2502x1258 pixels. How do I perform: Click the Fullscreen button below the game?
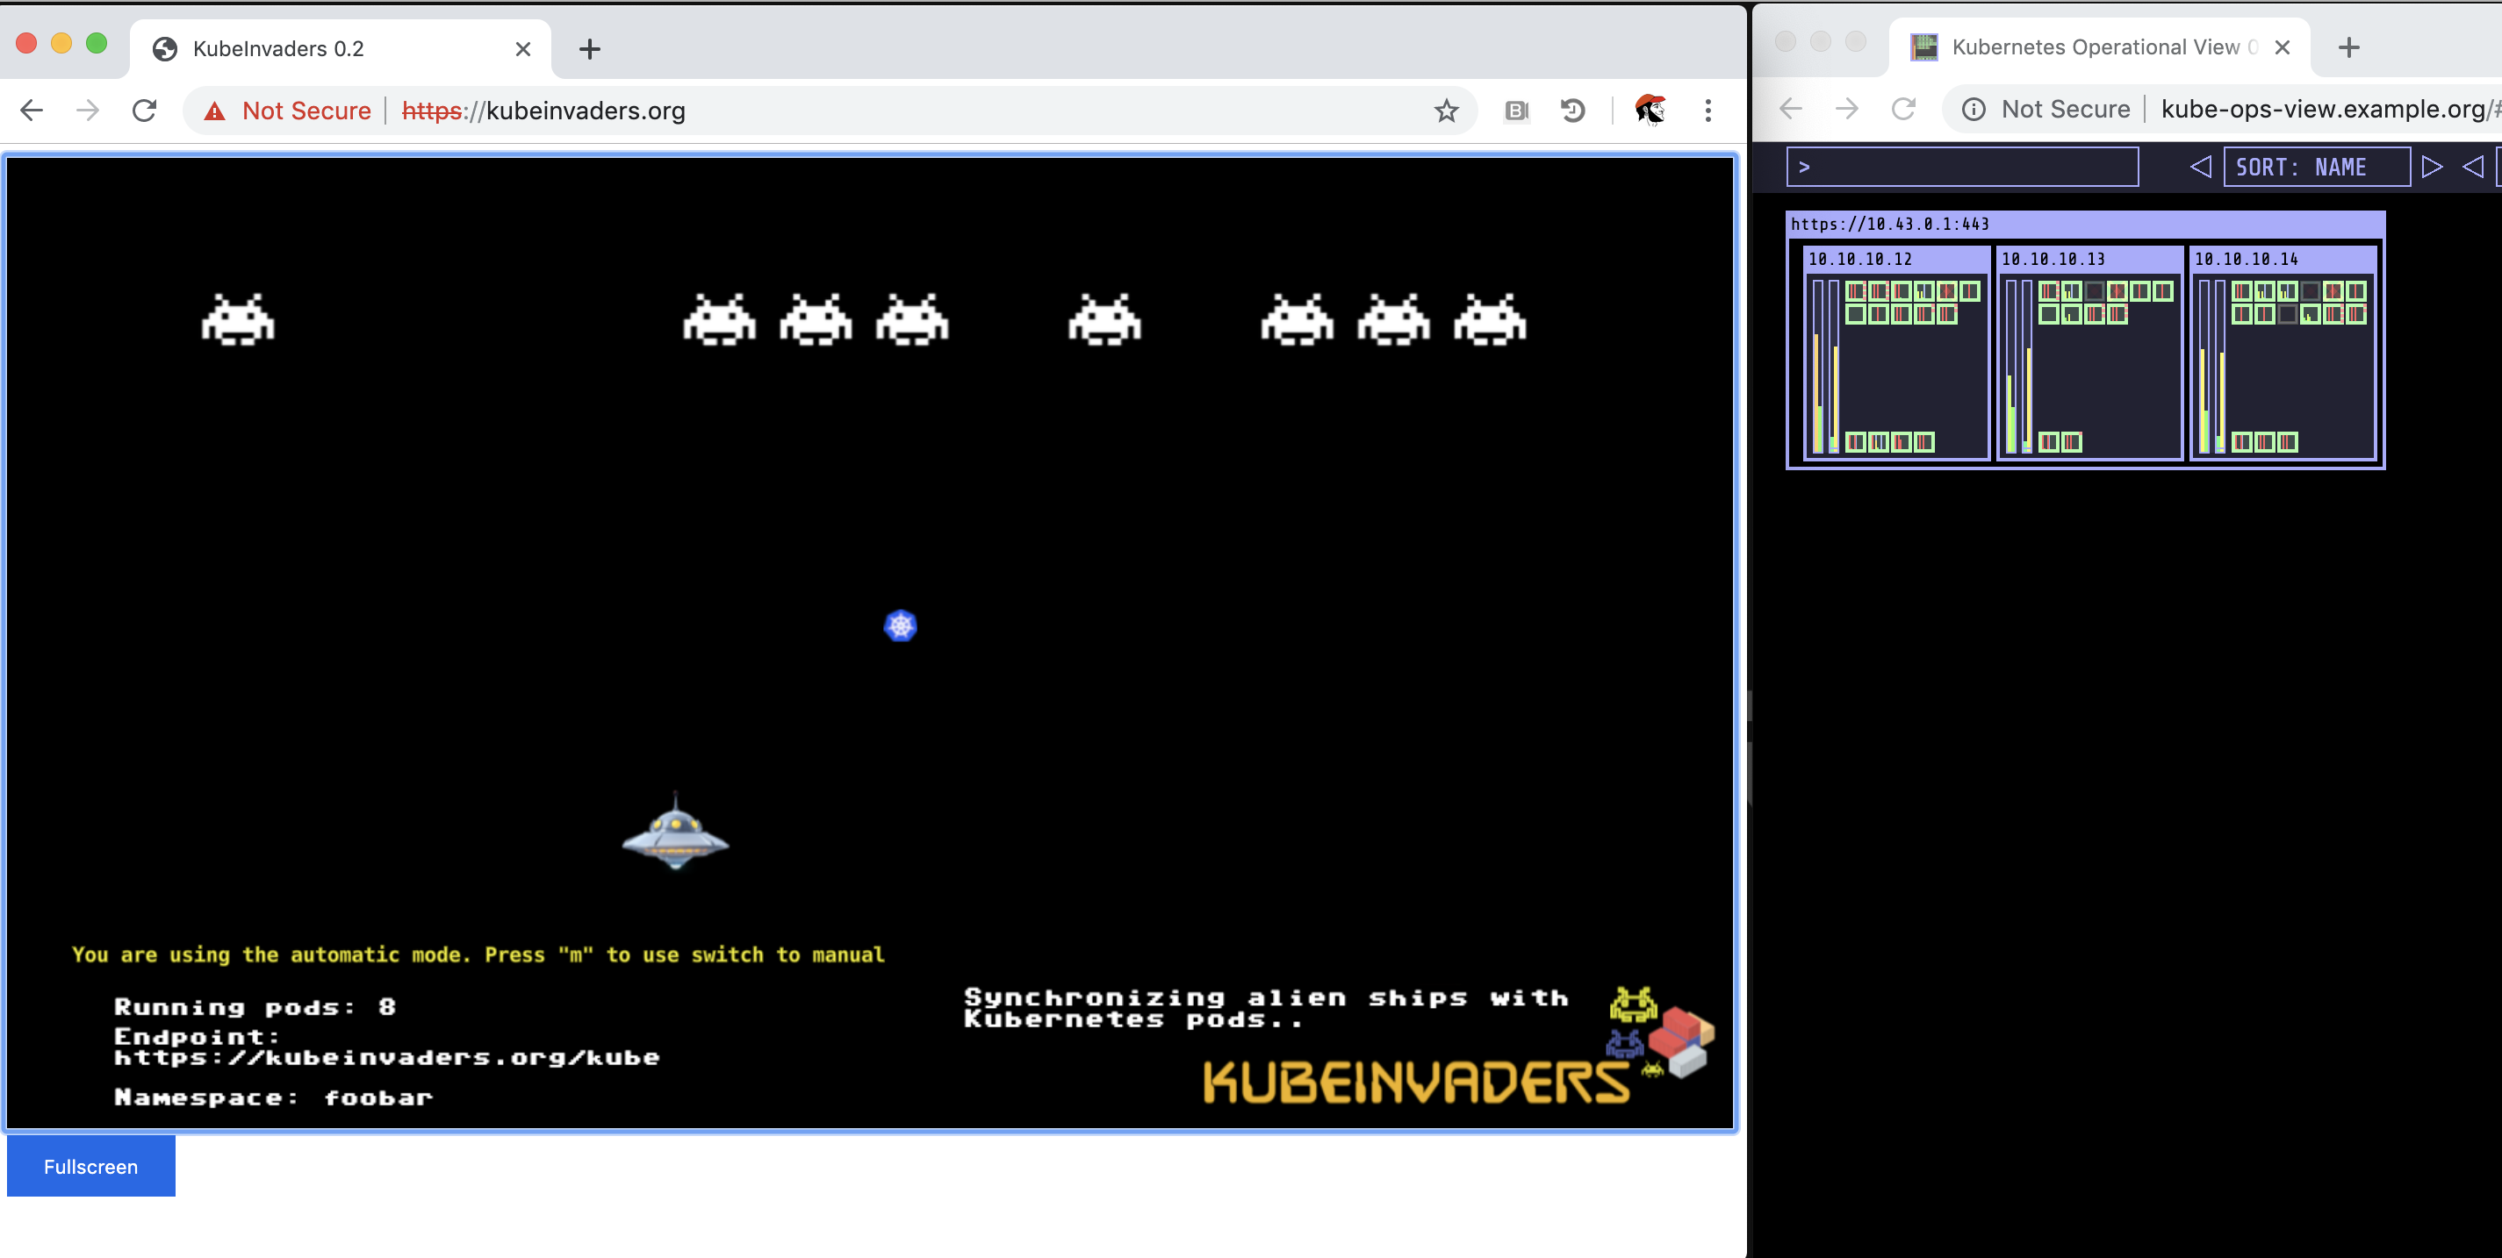click(90, 1166)
